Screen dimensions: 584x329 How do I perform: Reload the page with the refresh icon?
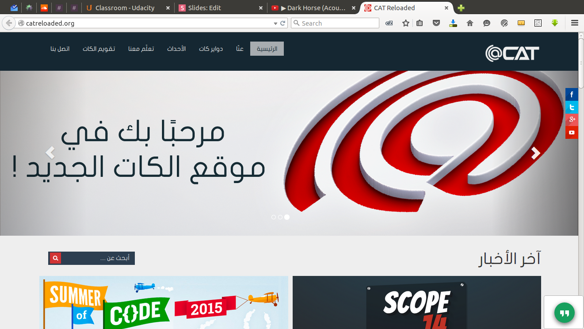tap(283, 23)
